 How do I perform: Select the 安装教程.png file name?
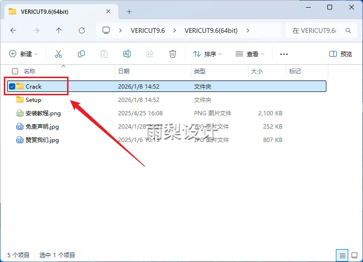[x=43, y=113]
